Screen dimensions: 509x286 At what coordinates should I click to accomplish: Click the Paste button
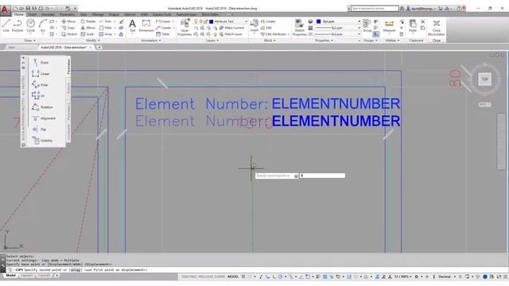413,25
